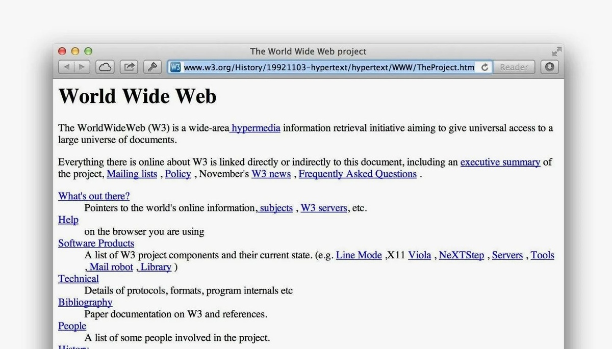Reload the page with refresh icon

click(x=484, y=67)
